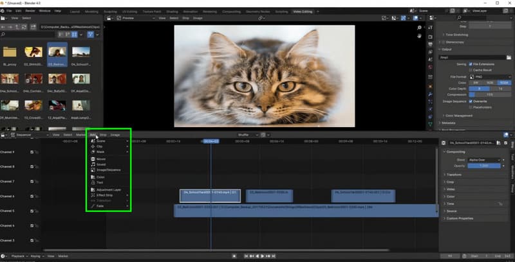Open the Blend Alpha Over dropdown
The width and height of the screenshot is (515, 262).
485,160
